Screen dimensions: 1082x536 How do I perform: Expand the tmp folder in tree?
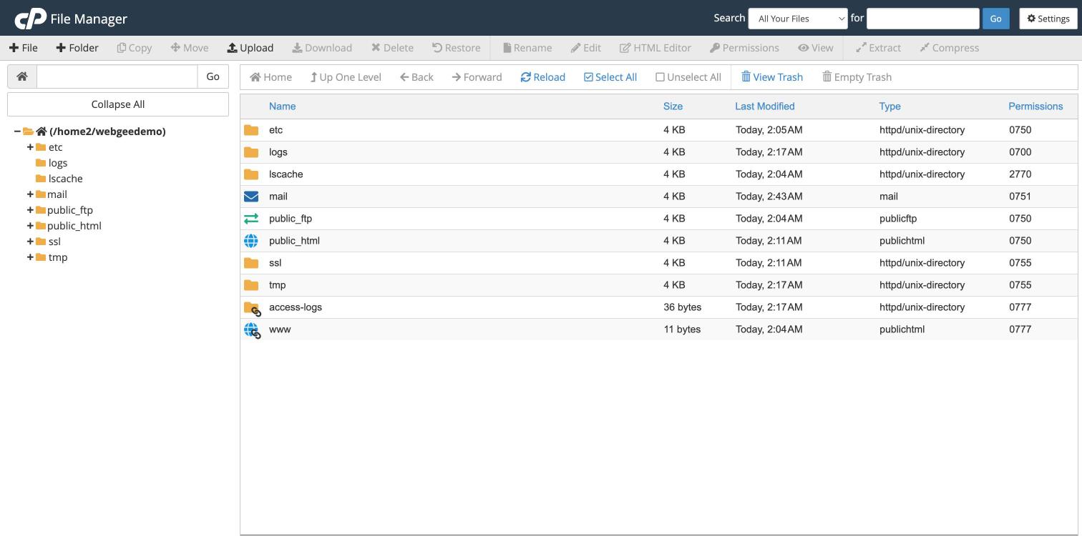point(30,257)
